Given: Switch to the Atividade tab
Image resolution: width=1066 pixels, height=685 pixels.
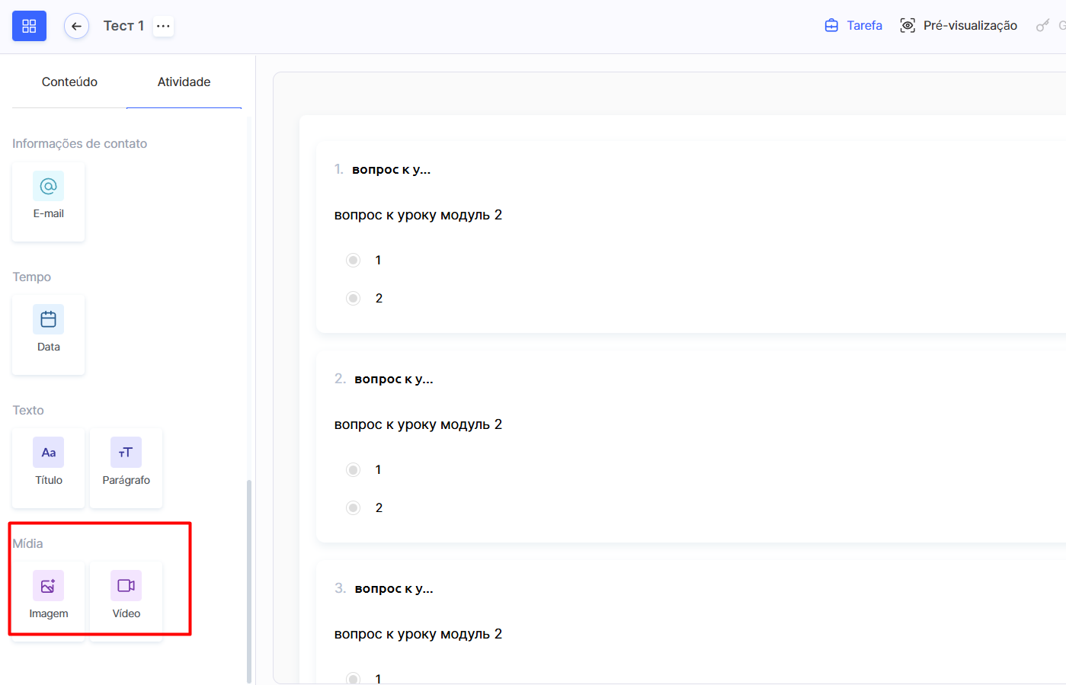Looking at the screenshot, I should click(184, 82).
